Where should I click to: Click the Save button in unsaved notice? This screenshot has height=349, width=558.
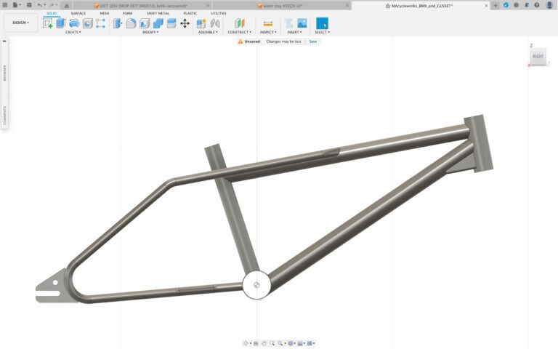coord(312,41)
